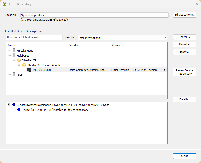
Task: Click the EtherNet/IP fieldbus icon
Action: point(19,60)
